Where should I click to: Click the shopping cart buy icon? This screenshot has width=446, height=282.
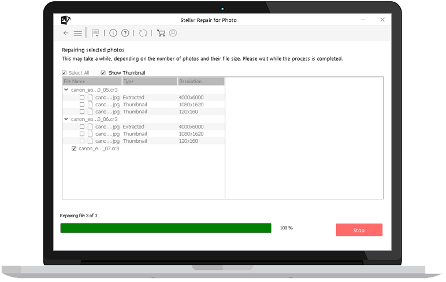[x=161, y=34]
